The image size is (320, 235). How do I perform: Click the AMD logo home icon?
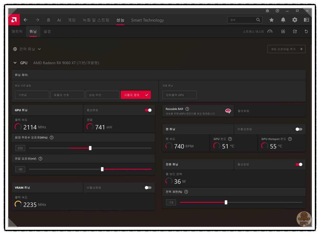click(x=14, y=20)
